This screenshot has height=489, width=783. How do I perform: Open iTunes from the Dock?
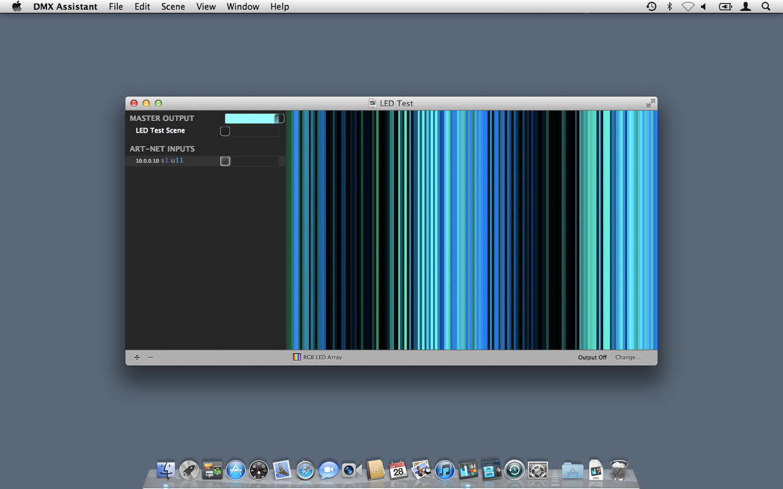[x=445, y=469]
